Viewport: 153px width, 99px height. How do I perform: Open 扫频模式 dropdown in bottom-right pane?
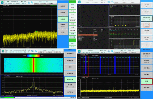(135, 52)
